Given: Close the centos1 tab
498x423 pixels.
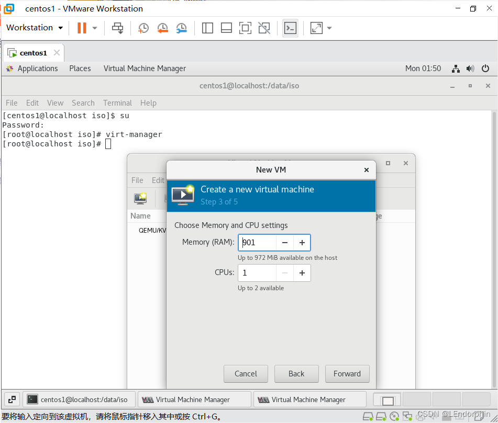Looking at the screenshot, I should pyautogui.click(x=57, y=53).
